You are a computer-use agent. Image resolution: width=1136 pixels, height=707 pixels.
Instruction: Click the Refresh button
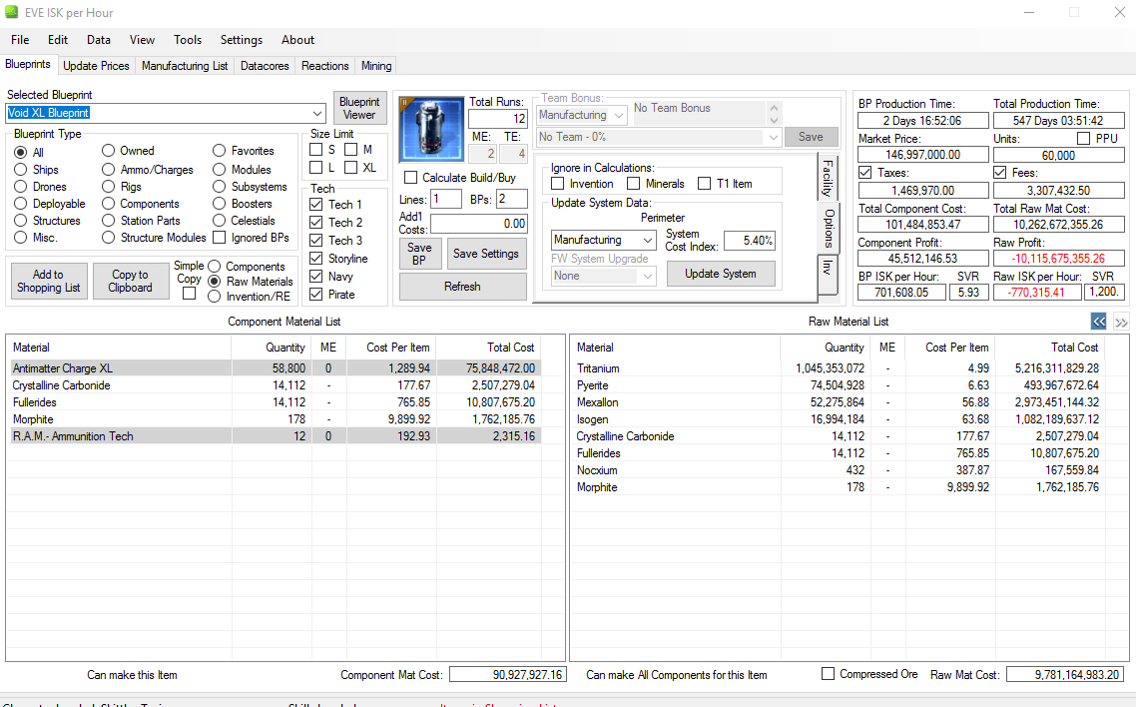coord(462,287)
